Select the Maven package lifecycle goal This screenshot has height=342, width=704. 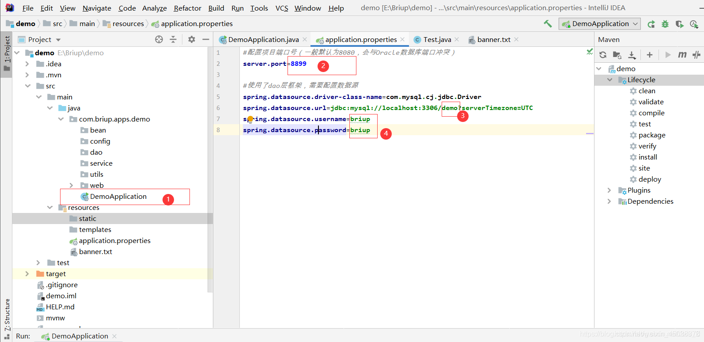coord(651,135)
